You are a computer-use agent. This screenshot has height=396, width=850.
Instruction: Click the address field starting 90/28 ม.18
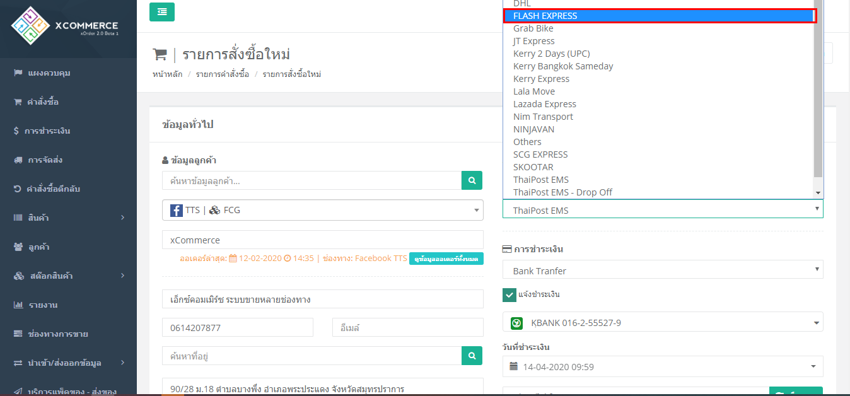tap(323, 387)
